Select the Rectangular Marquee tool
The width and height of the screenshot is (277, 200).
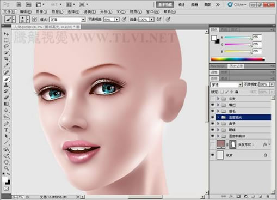point(6,40)
